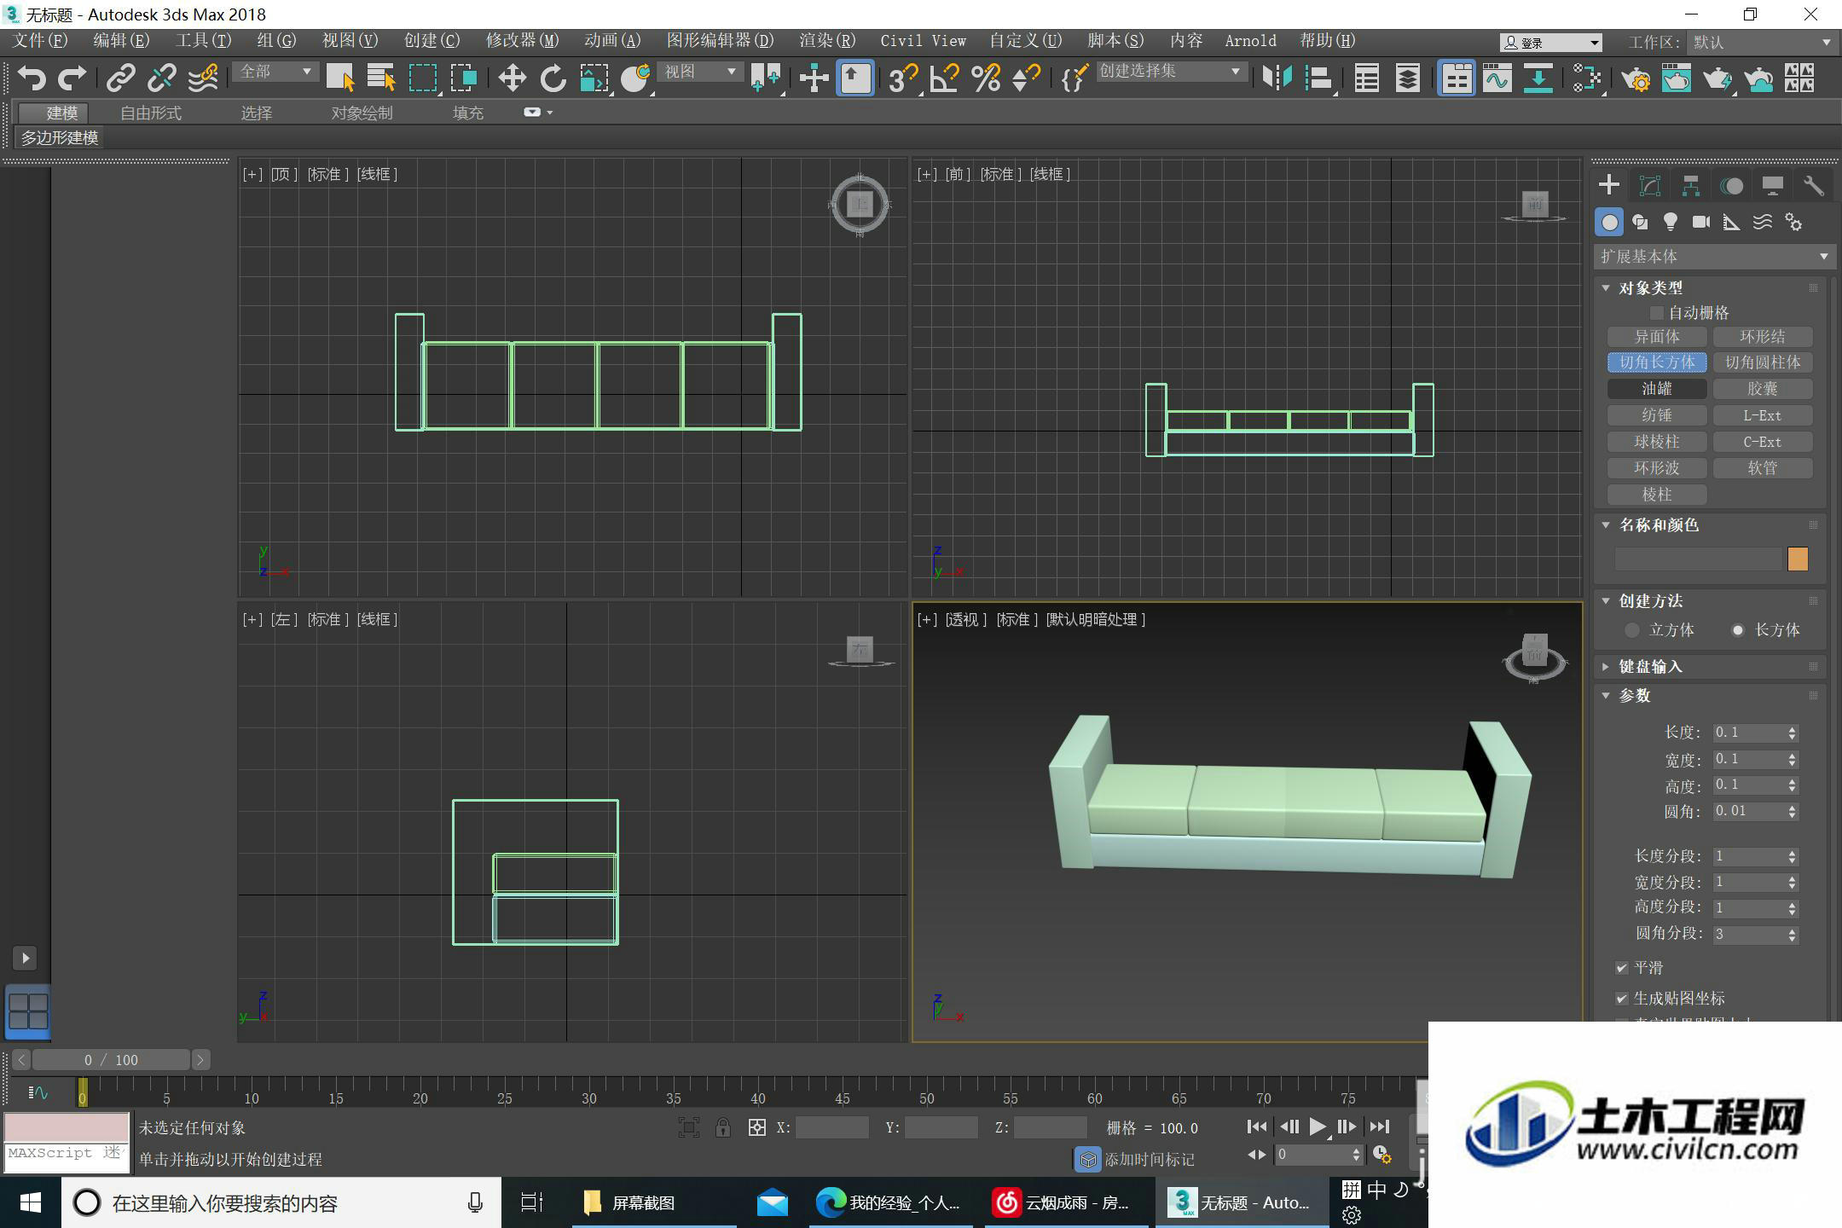
Task: Toggle the 生成贴图坐标 checkbox
Action: tap(1621, 998)
